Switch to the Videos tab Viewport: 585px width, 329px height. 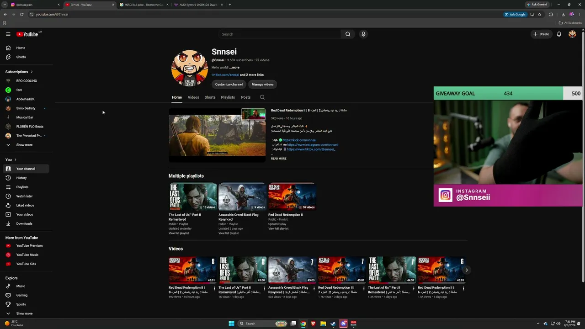pos(193,97)
